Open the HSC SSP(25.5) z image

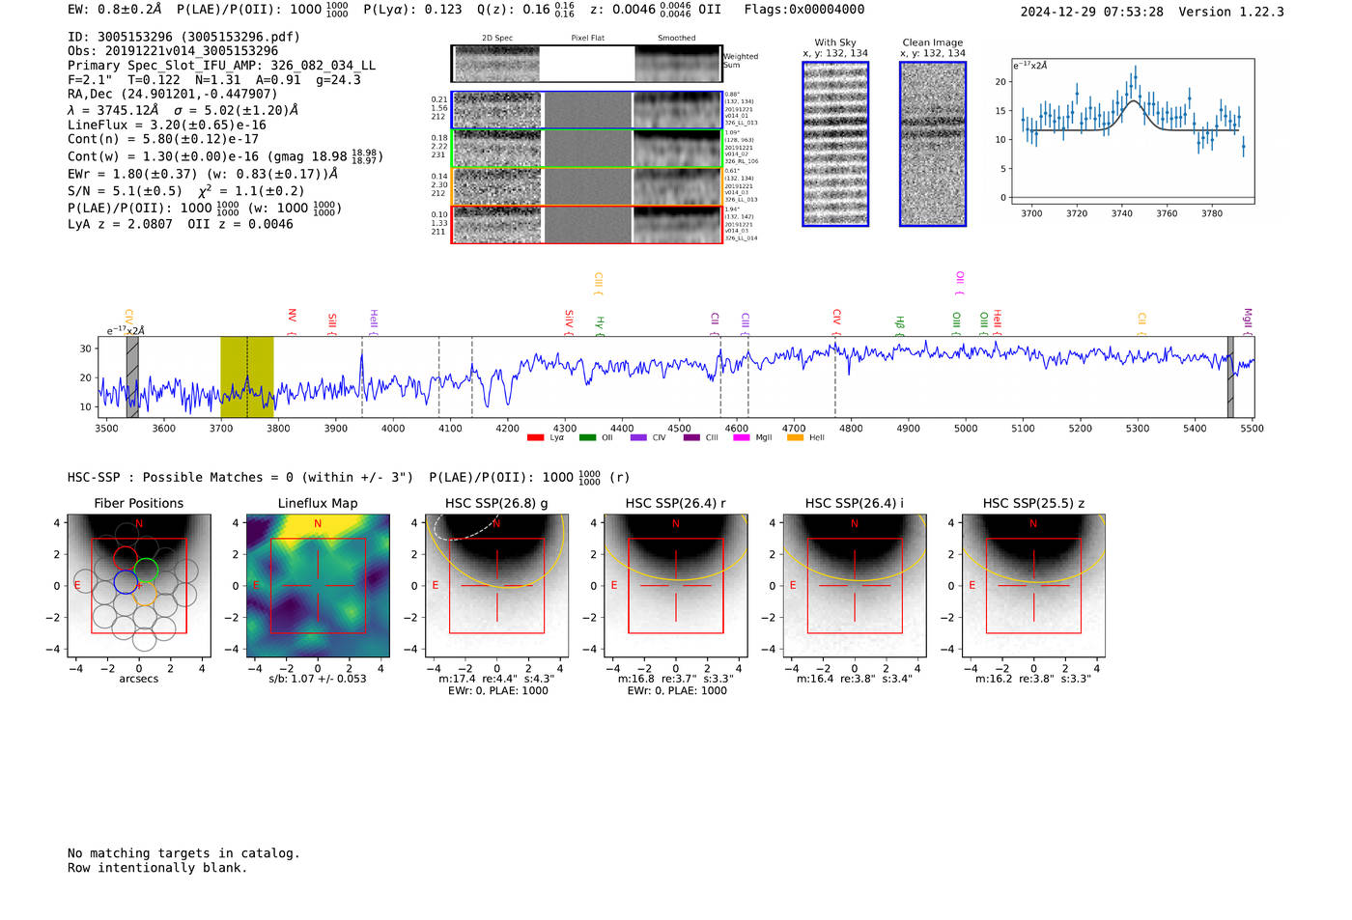coord(1033,586)
